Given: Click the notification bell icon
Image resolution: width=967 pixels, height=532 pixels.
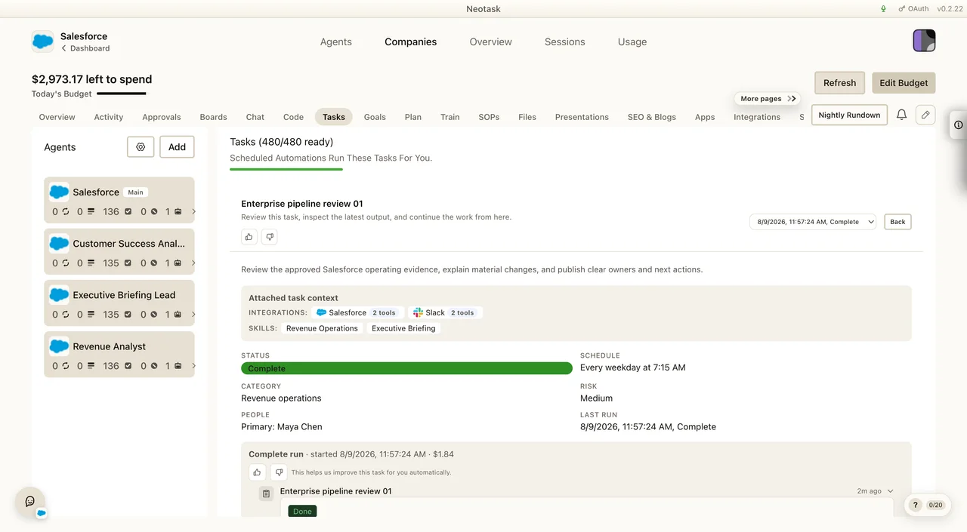Looking at the screenshot, I should pyautogui.click(x=901, y=115).
